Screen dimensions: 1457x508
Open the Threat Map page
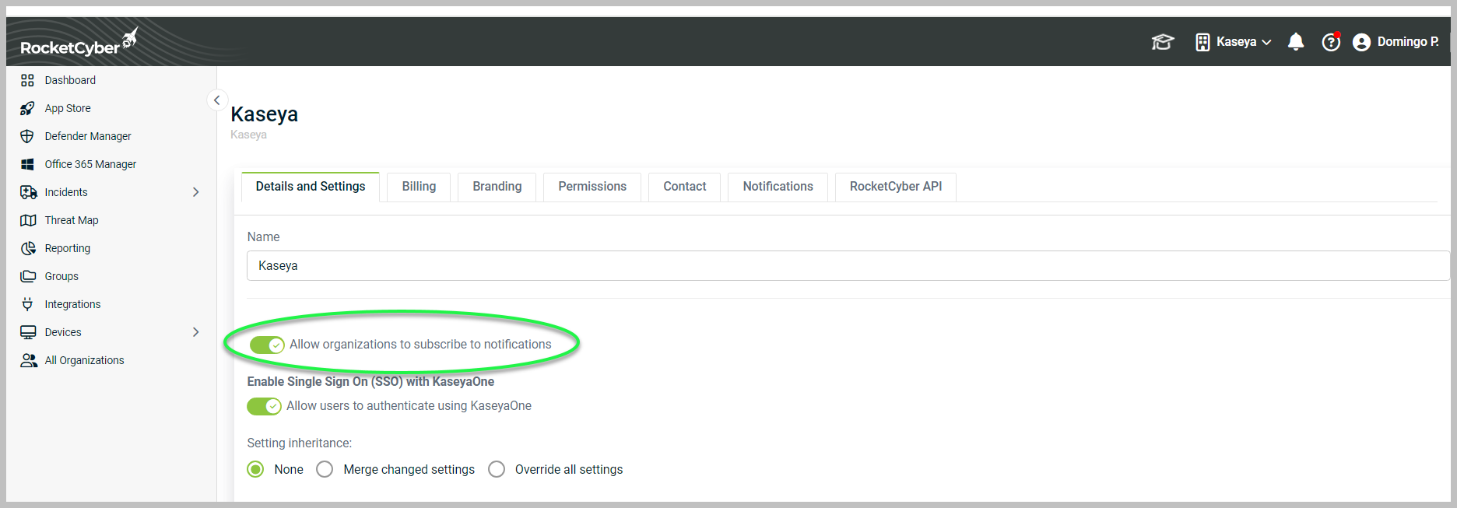(x=72, y=220)
